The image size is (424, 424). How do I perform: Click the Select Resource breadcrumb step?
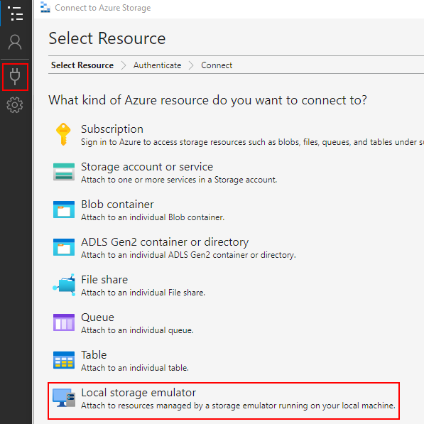point(82,65)
